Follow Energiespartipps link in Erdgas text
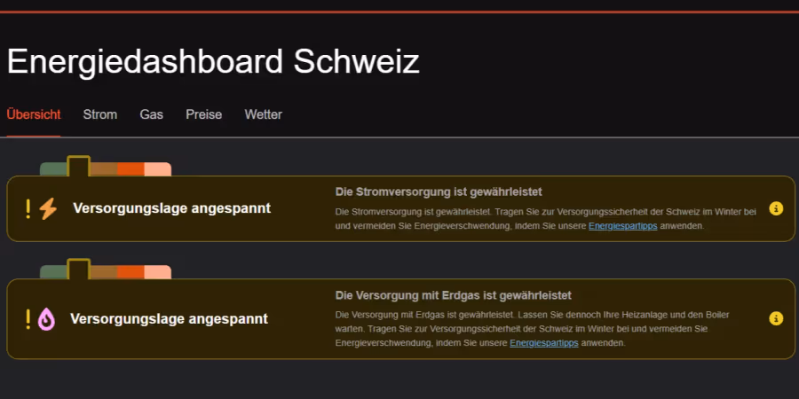Screen dimensions: 799x399 coord(543,343)
